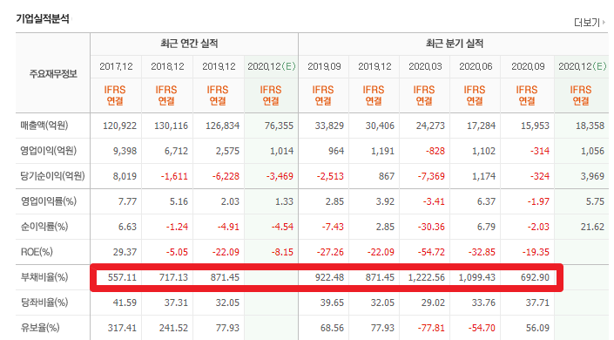The width and height of the screenshot is (614, 340).
Task: Click the quarterly 2020.06 column header
Action: (x=476, y=66)
